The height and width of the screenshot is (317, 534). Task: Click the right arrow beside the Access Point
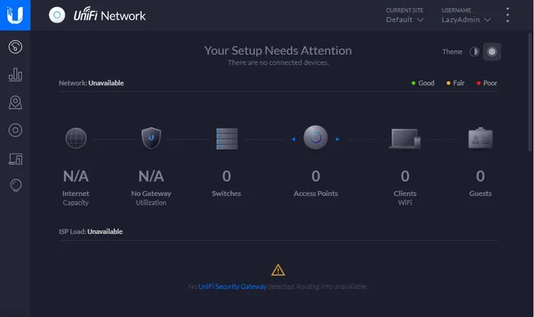coord(337,139)
